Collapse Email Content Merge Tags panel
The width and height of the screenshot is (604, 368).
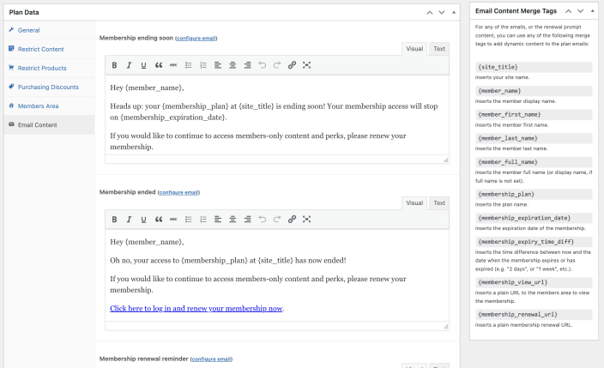tap(593, 11)
